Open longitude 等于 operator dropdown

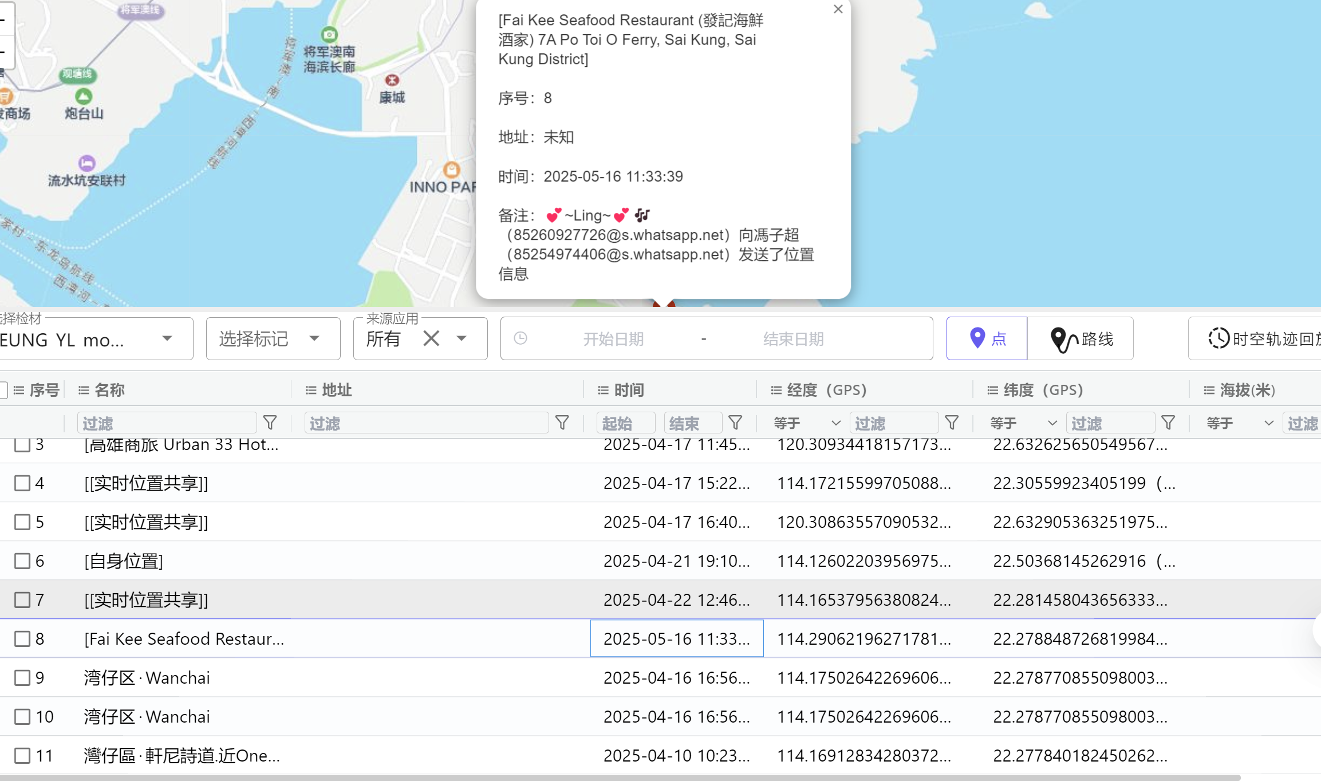807,423
